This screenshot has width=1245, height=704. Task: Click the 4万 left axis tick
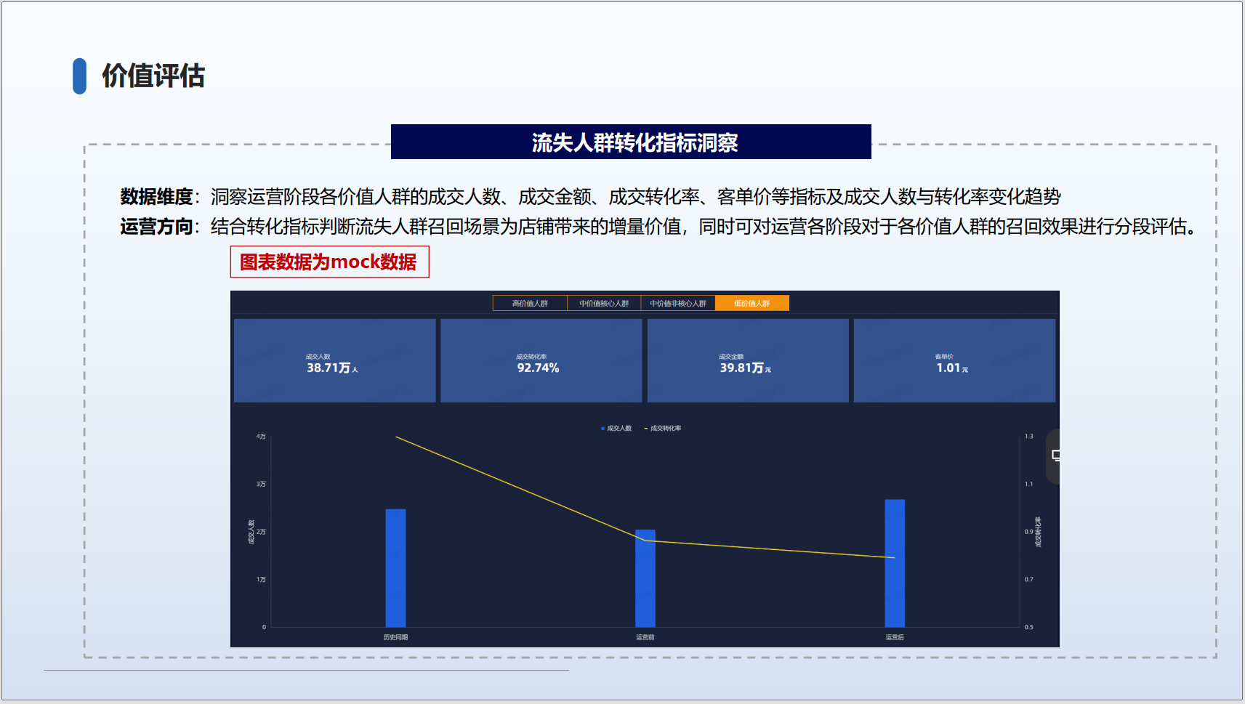pyautogui.click(x=261, y=437)
